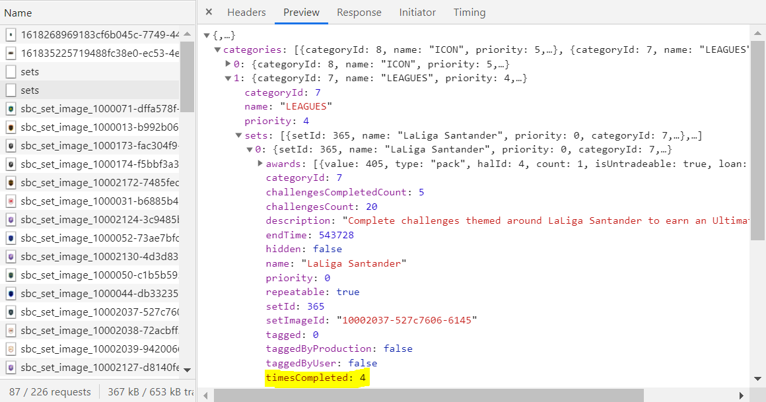Select the Preview tab
Screen dimensions: 766x402
pyautogui.click(x=301, y=12)
